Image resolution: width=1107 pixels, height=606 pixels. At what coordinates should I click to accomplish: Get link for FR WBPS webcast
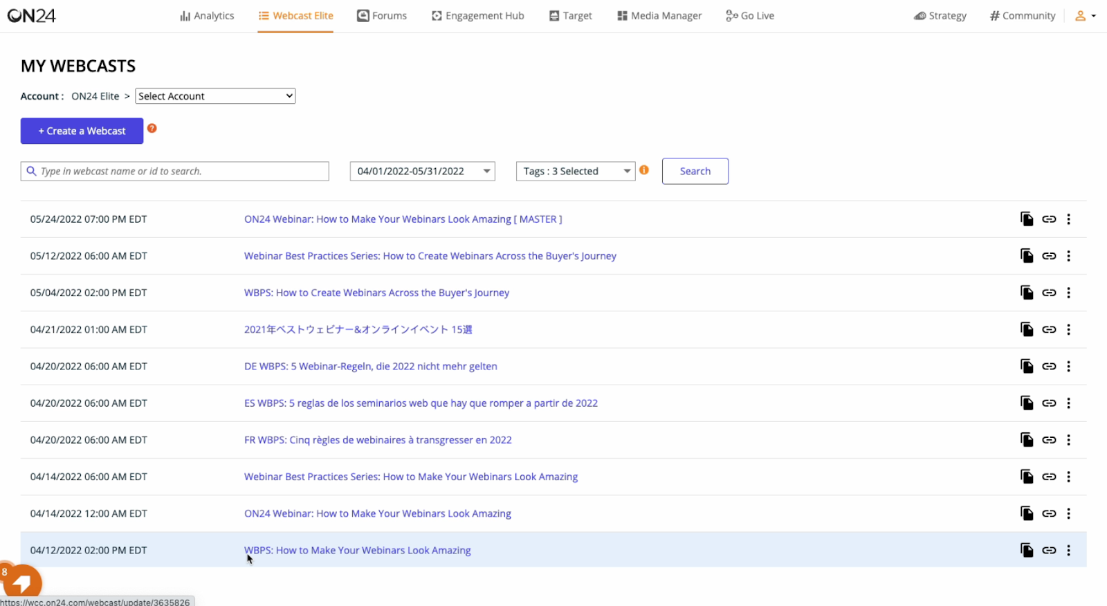[x=1049, y=439]
